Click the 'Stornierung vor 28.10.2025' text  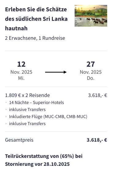37,164
